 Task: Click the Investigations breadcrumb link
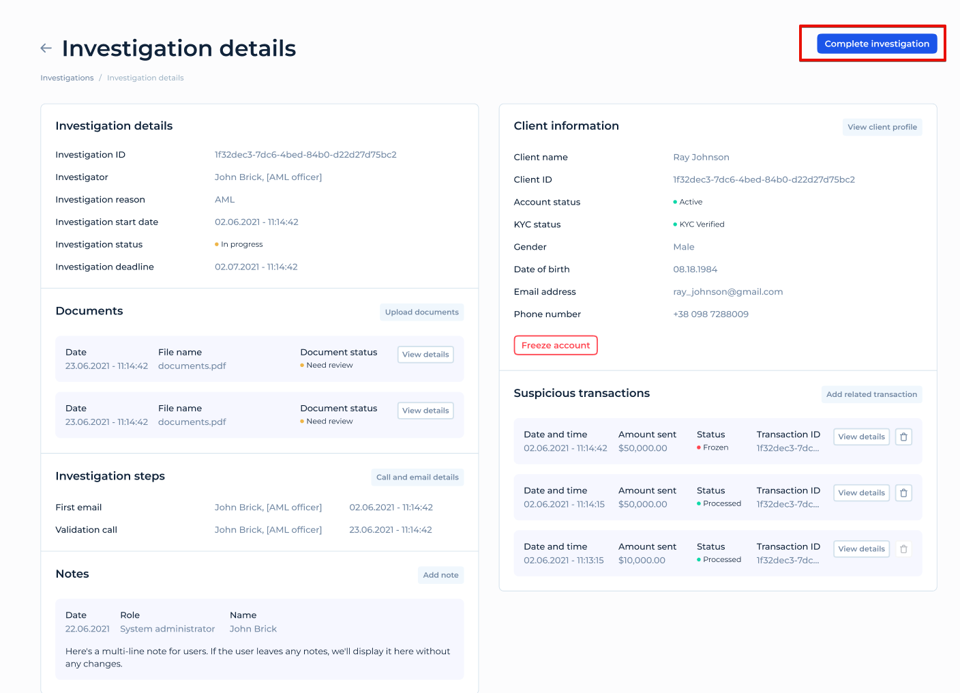tap(66, 77)
